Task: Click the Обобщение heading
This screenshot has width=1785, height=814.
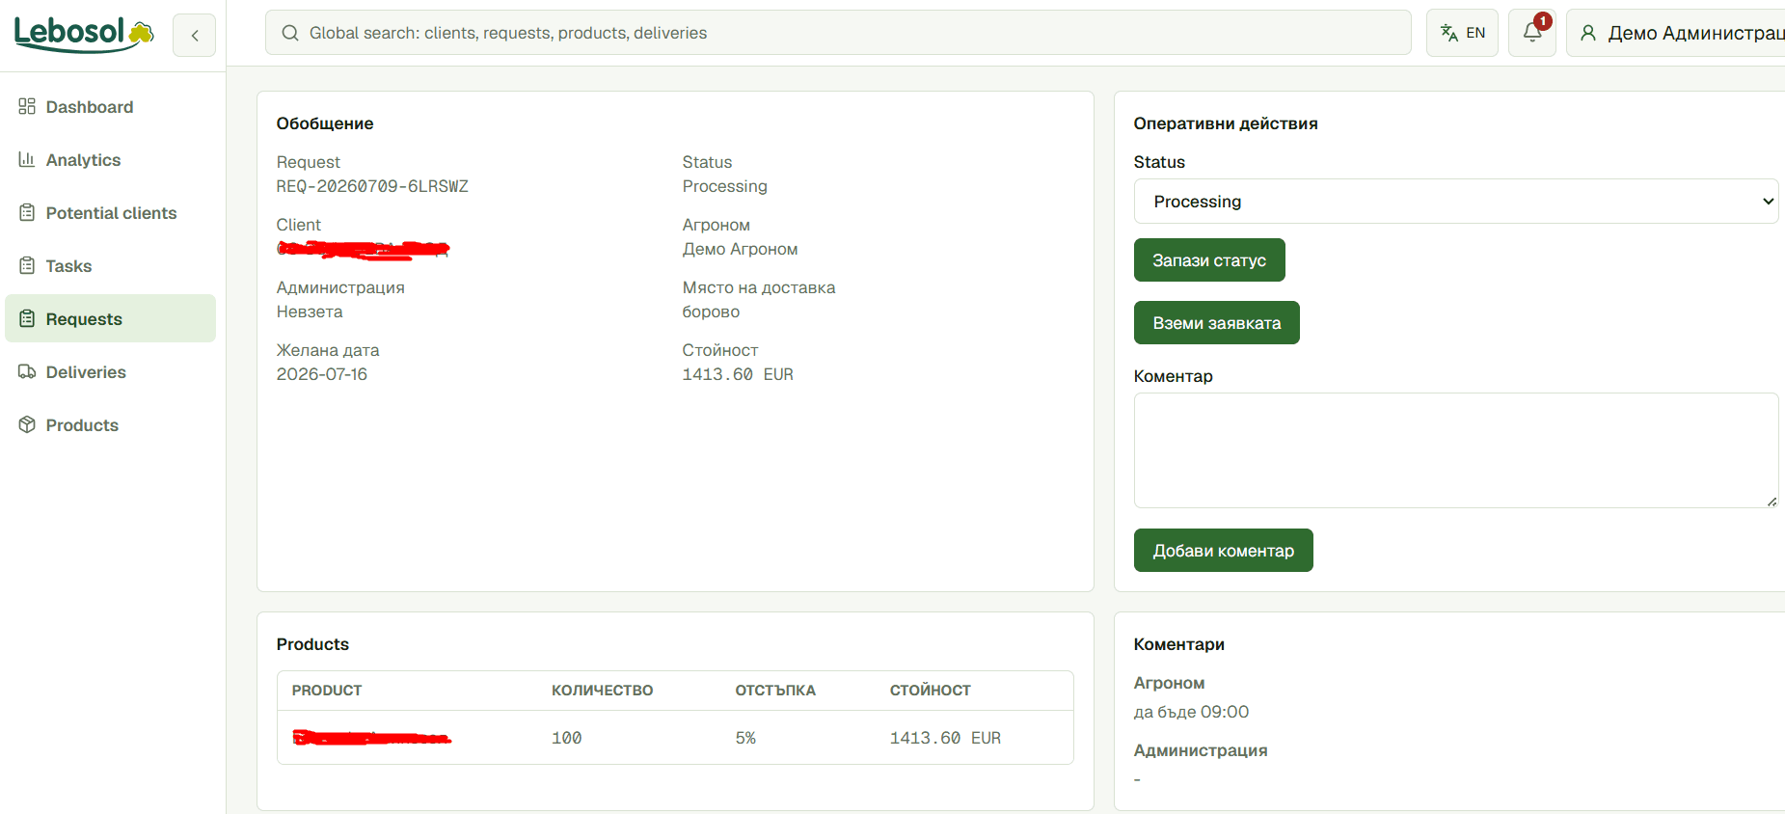Action: tap(325, 123)
